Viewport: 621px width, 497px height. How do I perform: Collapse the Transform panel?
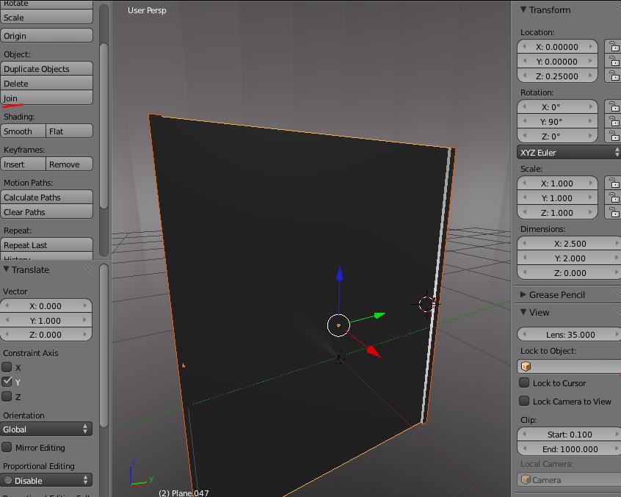click(523, 10)
